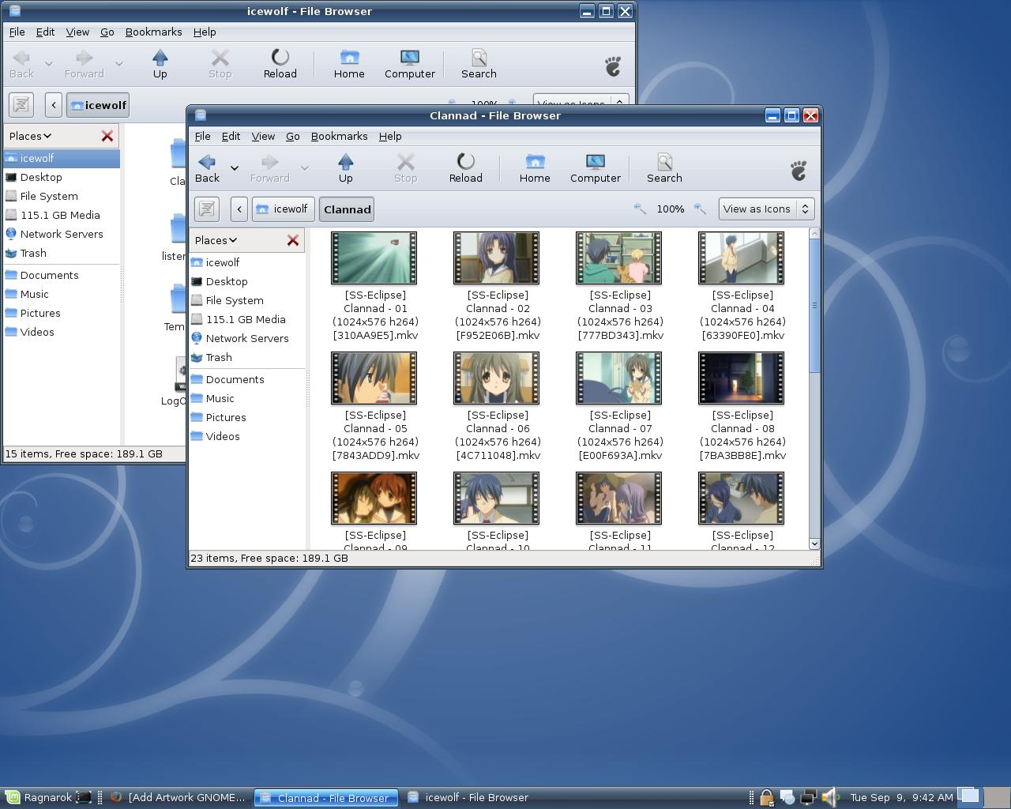Open View as Icons dropdown in Clannad window
This screenshot has height=809, width=1011.
pyautogui.click(x=766, y=209)
